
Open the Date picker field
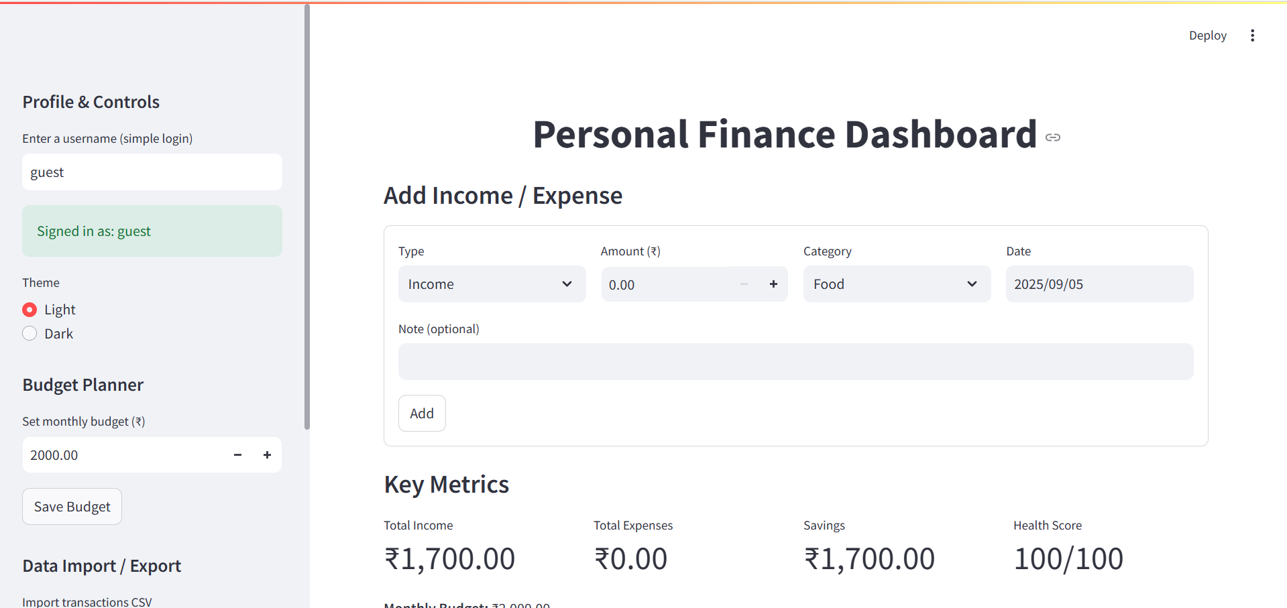[1099, 284]
